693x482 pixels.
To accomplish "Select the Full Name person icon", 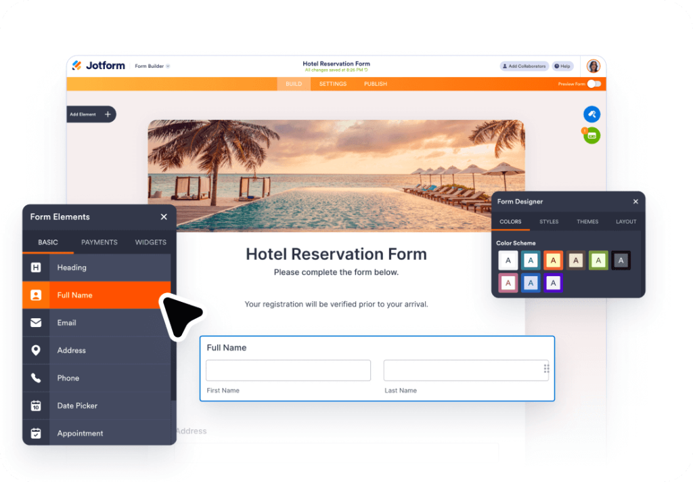I will pyautogui.click(x=36, y=295).
